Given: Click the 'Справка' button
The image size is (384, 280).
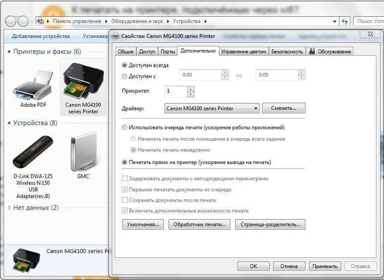Looking at the screenshot, I should 360,266.
